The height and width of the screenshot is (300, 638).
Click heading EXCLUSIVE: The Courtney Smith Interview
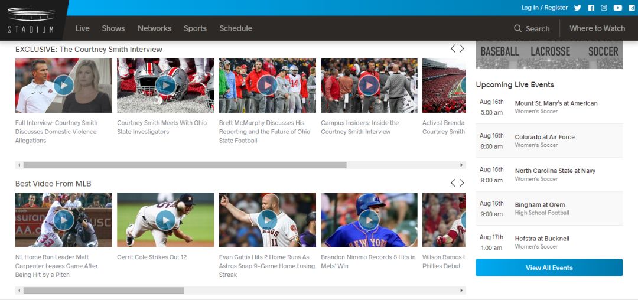(89, 50)
